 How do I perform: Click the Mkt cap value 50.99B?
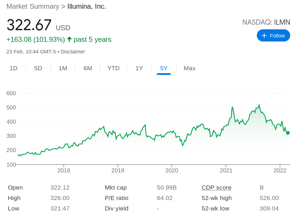pyautogui.click(x=167, y=188)
